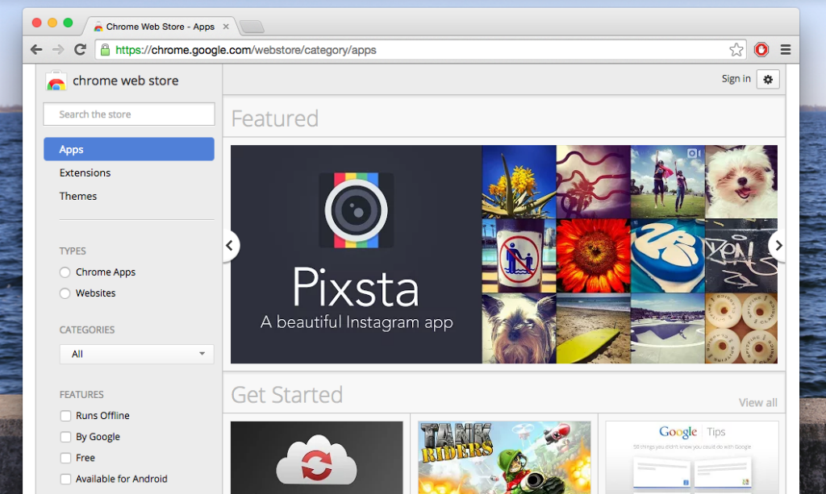Click the Sign in link
Image resolution: width=826 pixels, height=494 pixels.
click(736, 79)
